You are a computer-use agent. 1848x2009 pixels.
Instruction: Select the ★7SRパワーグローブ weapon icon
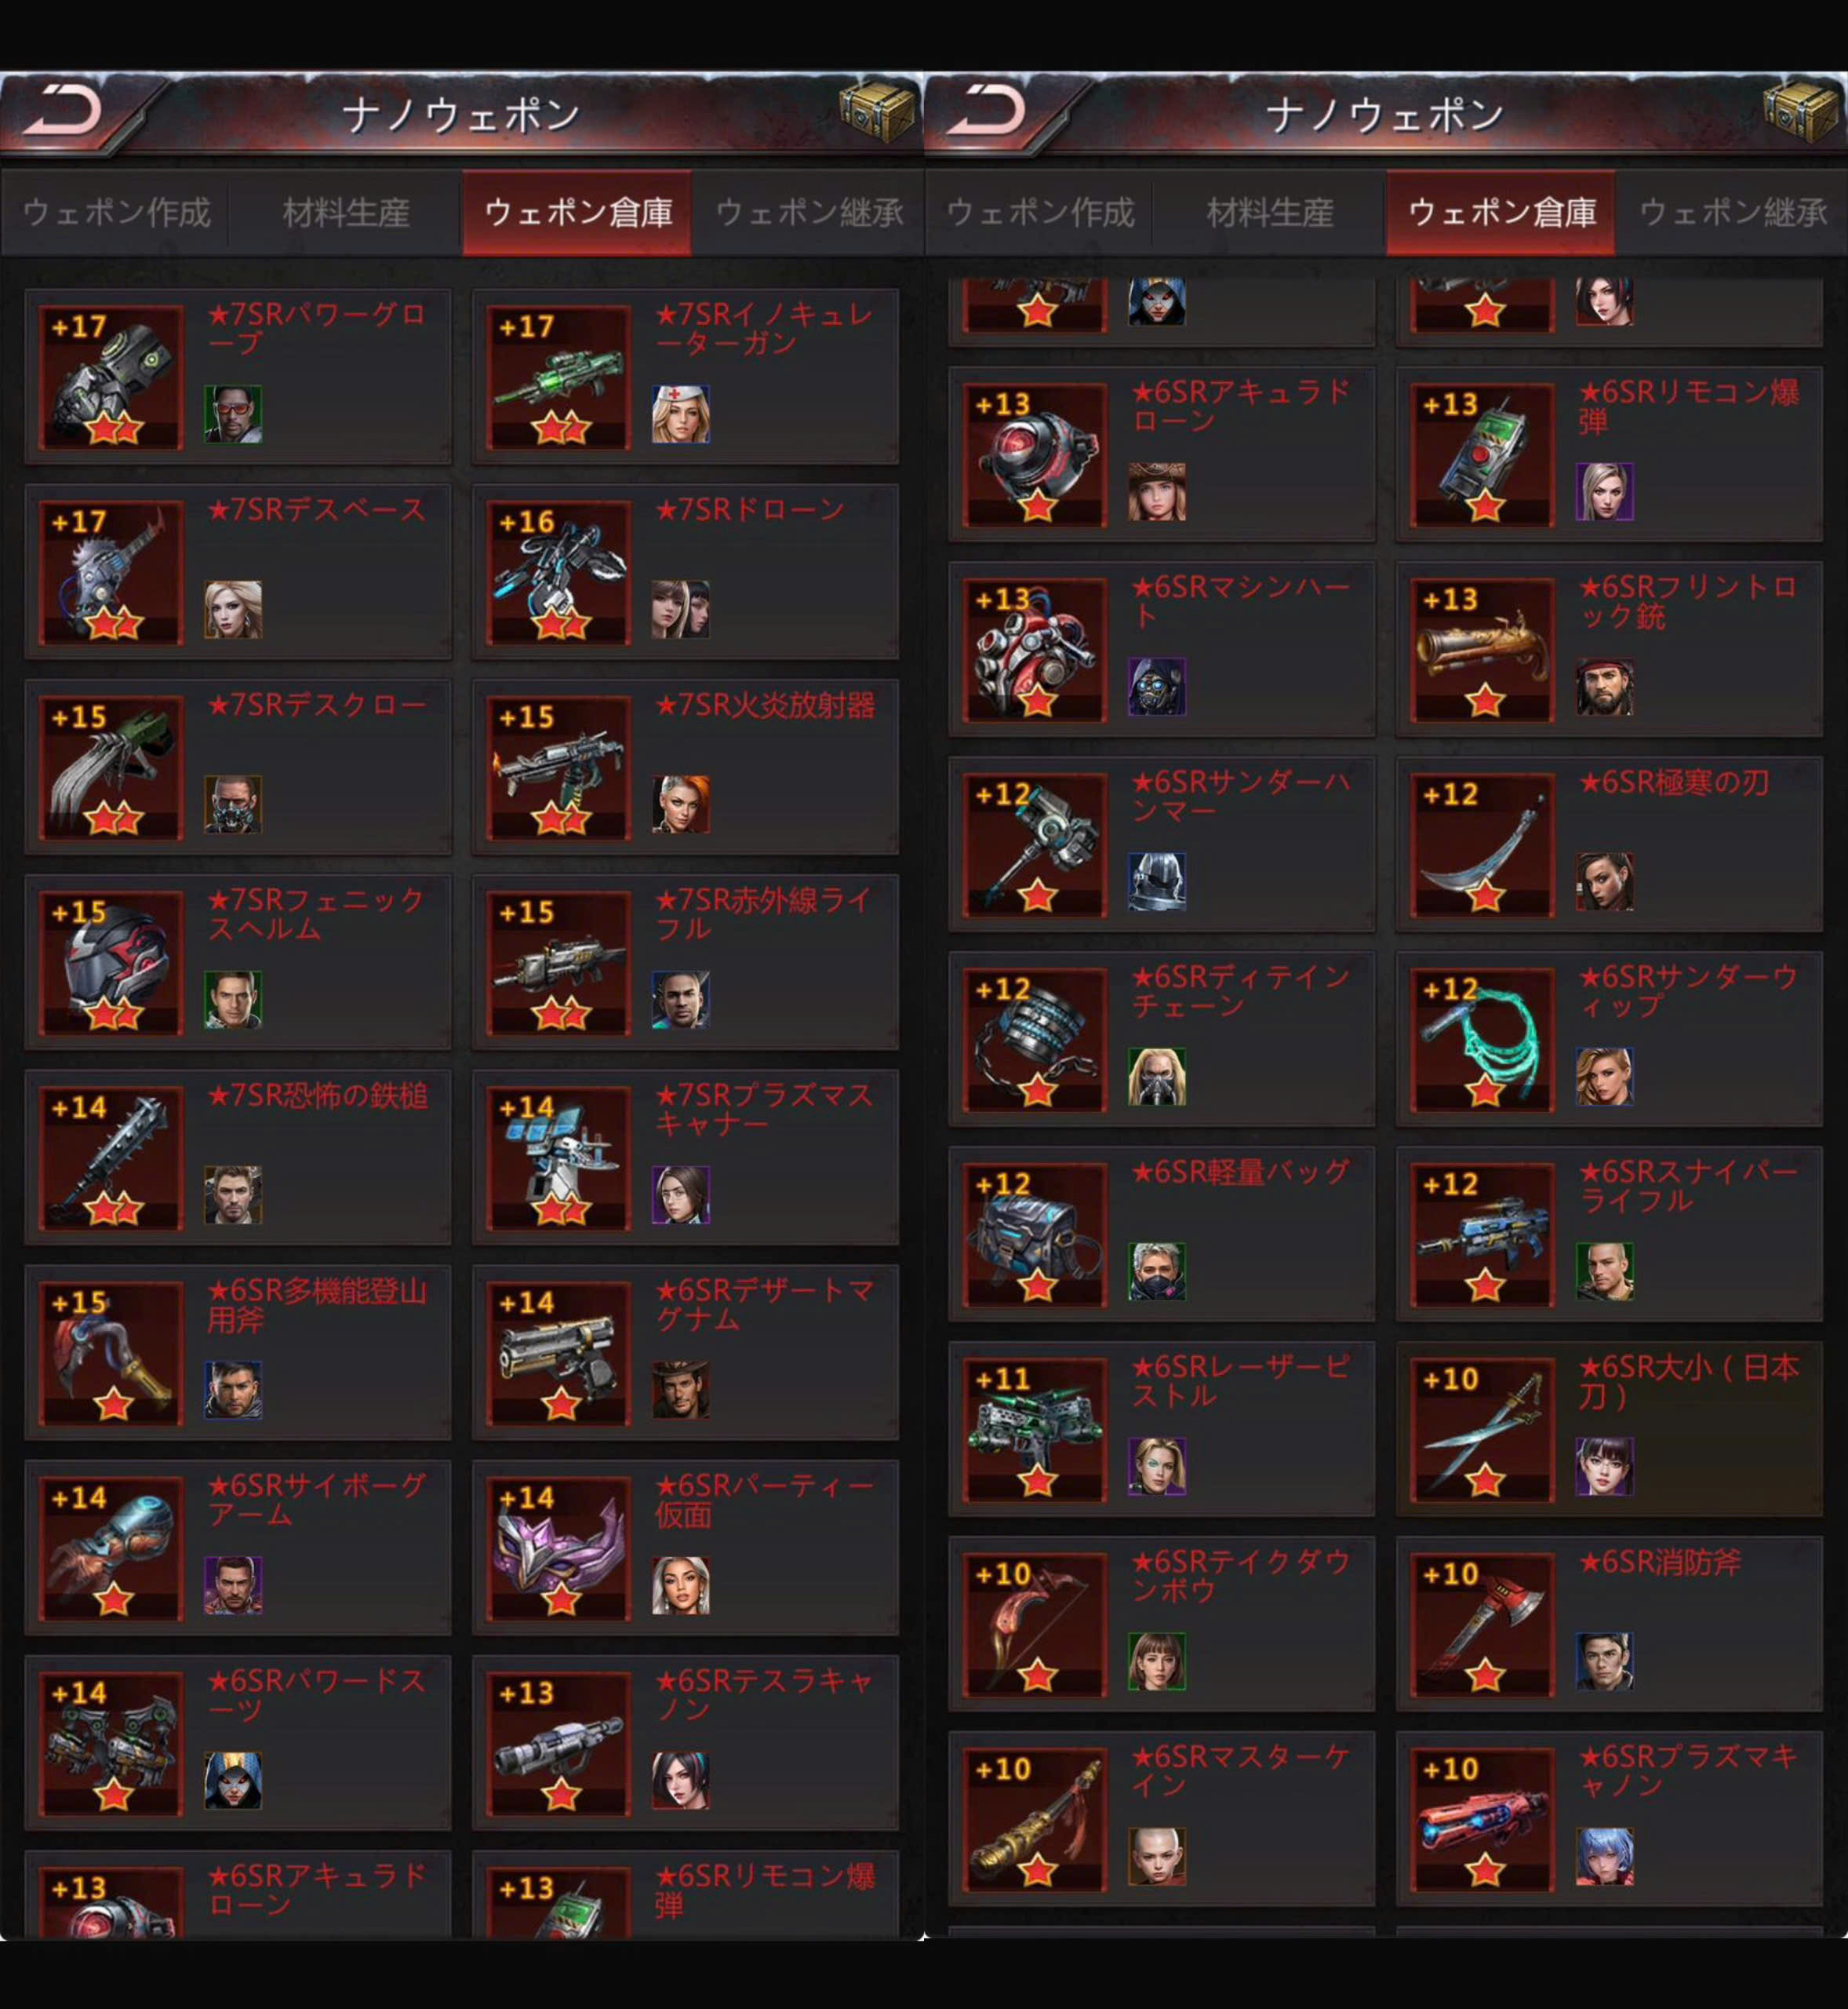coord(111,377)
